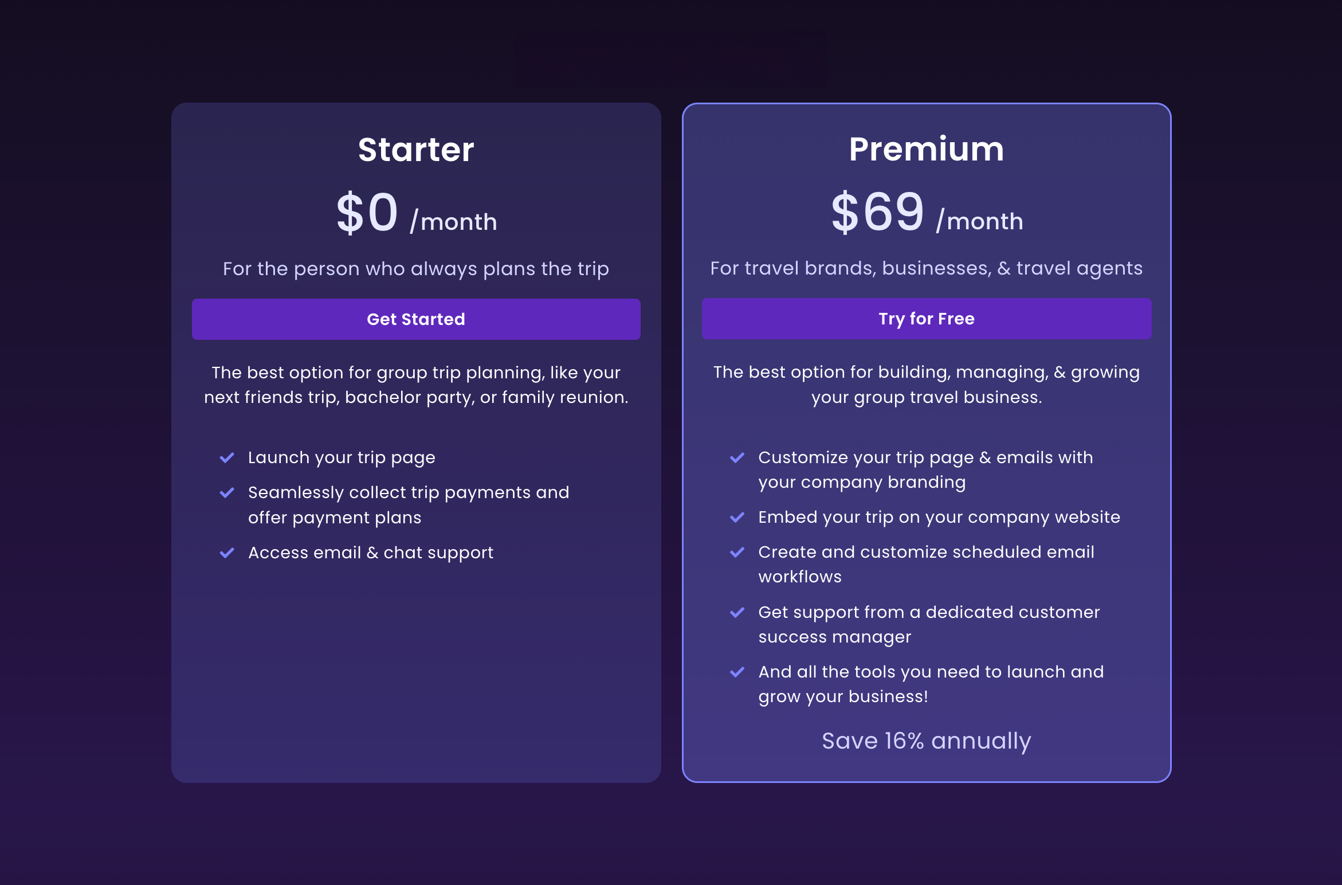Click the Save 16% annually text

(926, 741)
